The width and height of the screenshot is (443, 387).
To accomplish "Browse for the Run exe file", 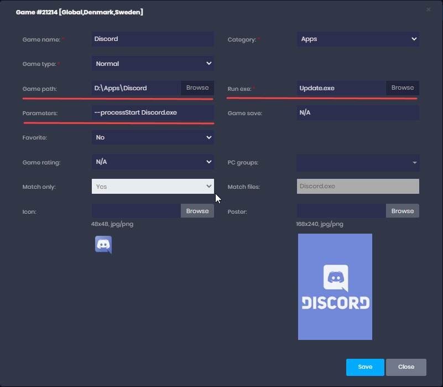I will (402, 88).
